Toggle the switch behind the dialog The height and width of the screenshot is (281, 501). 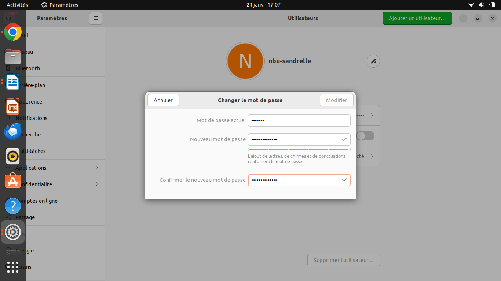pyautogui.click(x=365, y=136)
